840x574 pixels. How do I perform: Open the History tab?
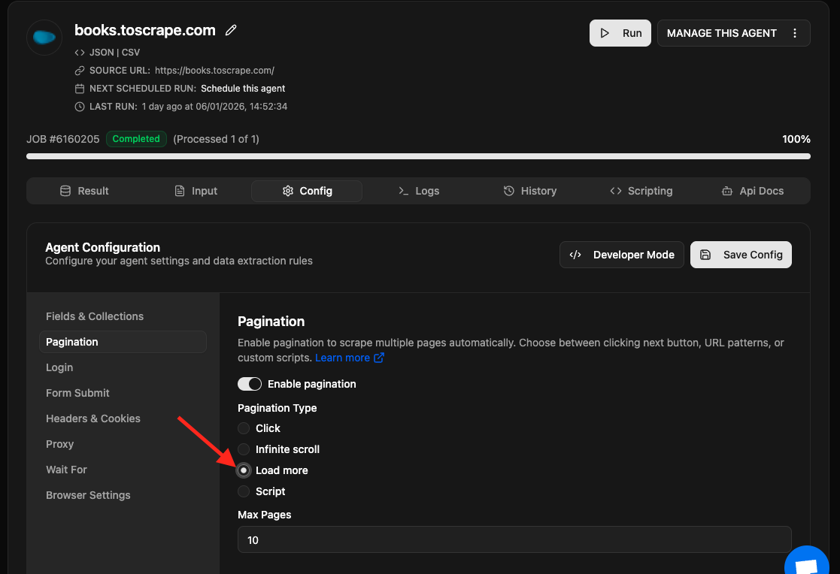coord(530,191)
